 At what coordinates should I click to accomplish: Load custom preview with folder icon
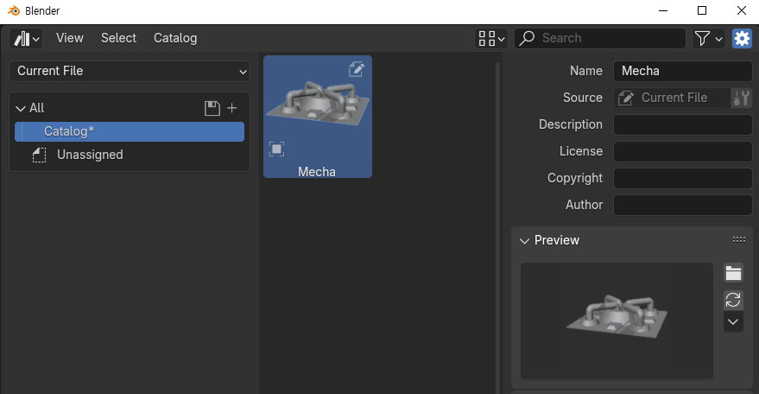point(733,273)
